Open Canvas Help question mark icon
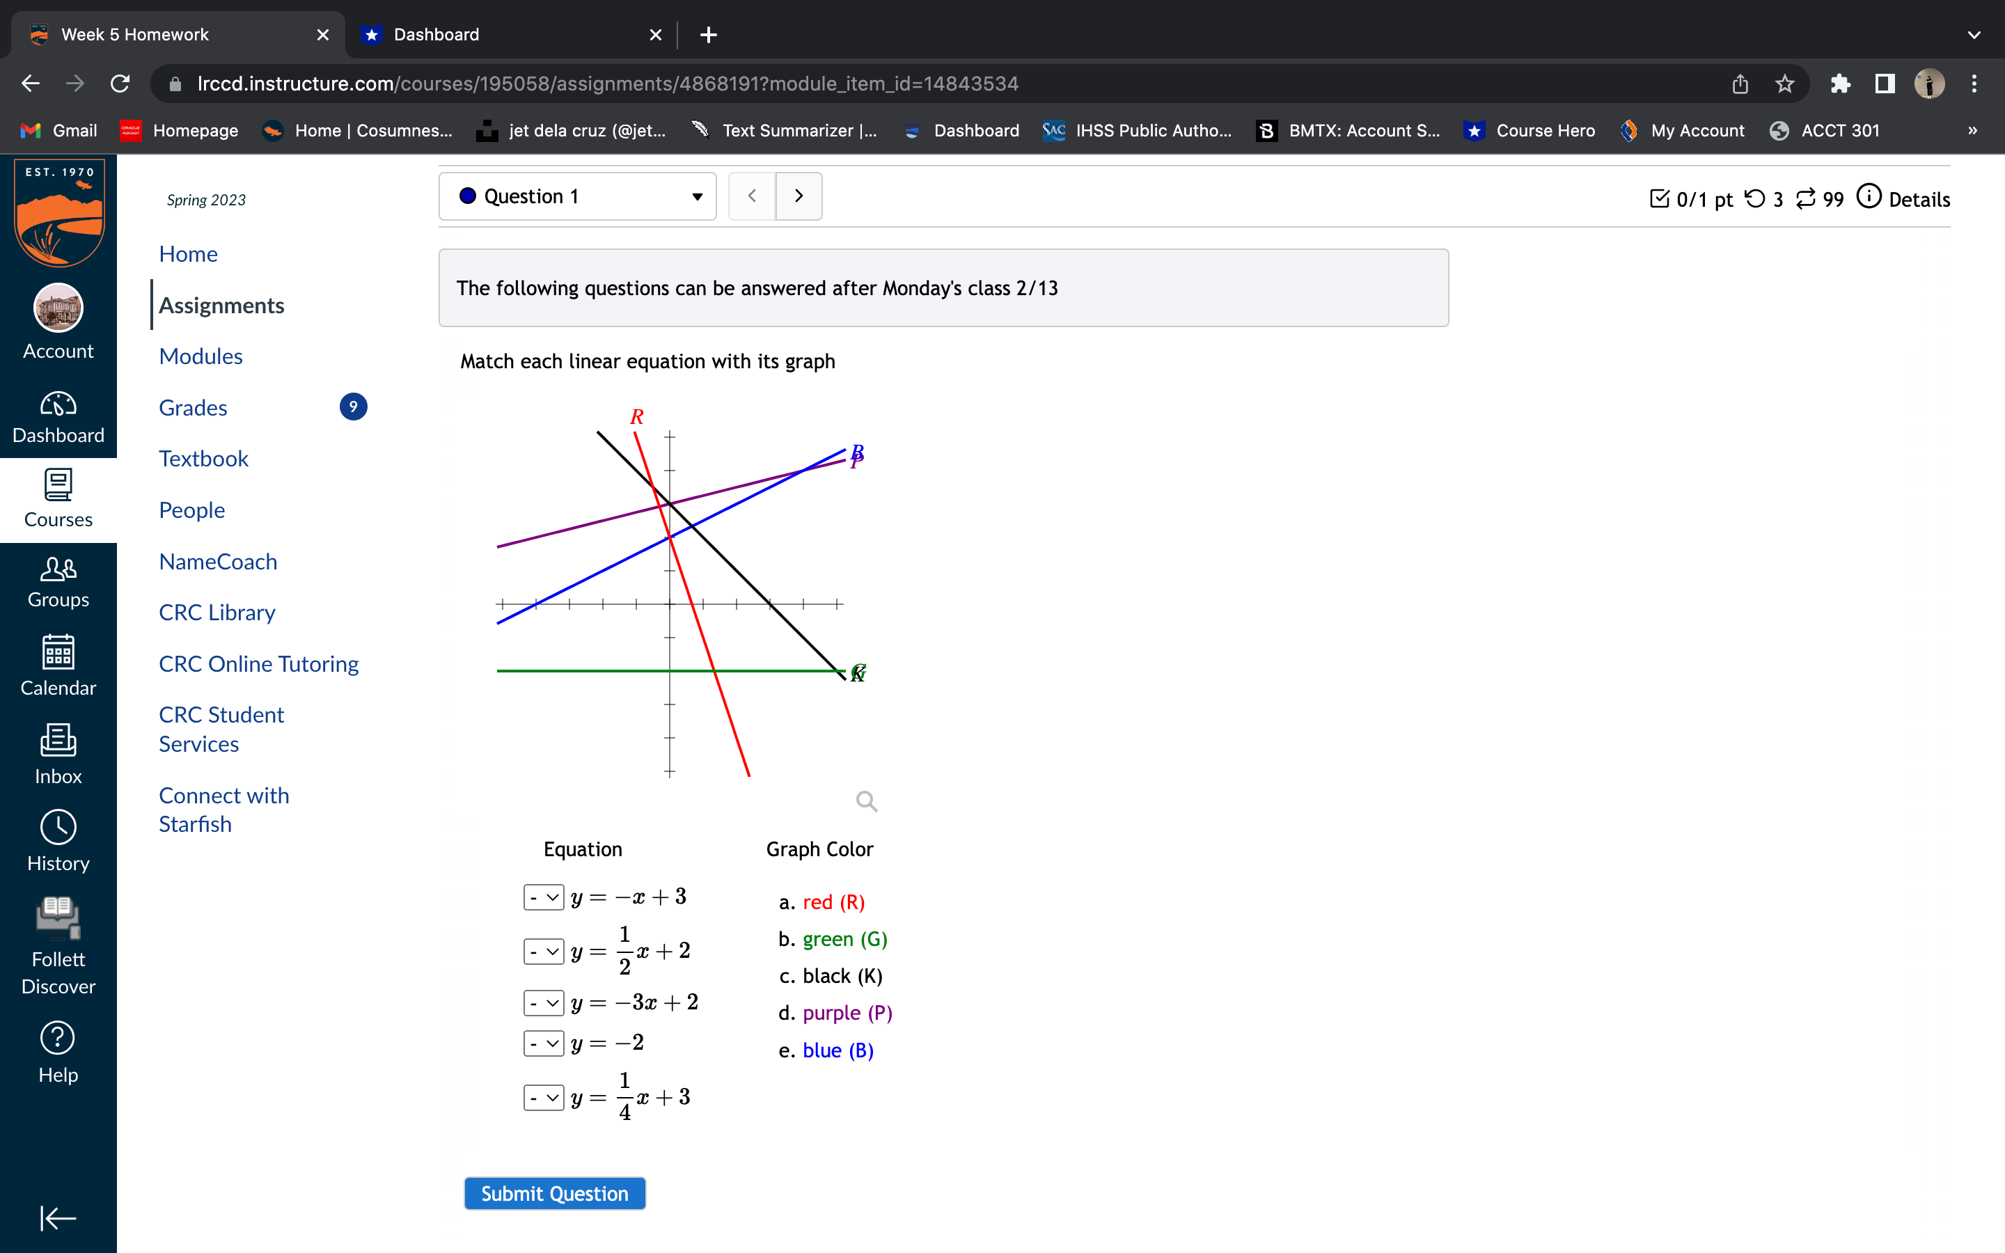Image resolution: width=2005 pixels, height=1253 pixels. click(57, 1037)
